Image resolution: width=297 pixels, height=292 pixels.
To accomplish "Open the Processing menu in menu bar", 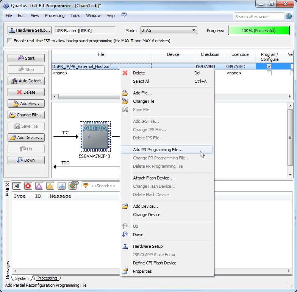I will coord(55,15).
